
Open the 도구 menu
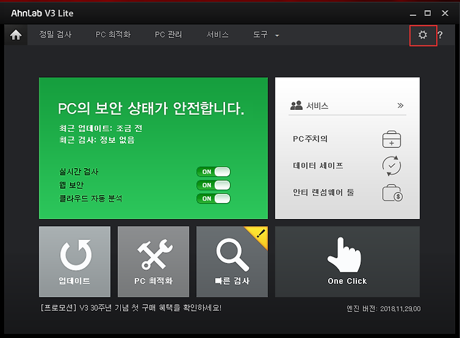click(x=261, y=34)
